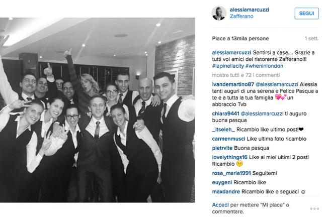
Task: Open the three-dots more options menu
Action: (x=314, y=208)
